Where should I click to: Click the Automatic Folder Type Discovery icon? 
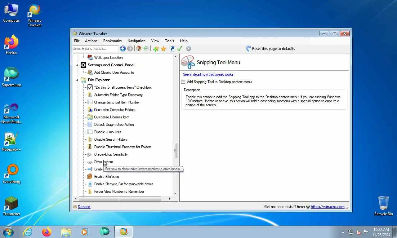tap(90, 95)
